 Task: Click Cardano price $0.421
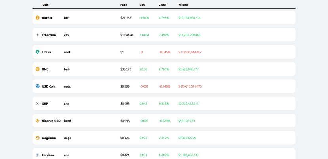click(x=125, y=155)
